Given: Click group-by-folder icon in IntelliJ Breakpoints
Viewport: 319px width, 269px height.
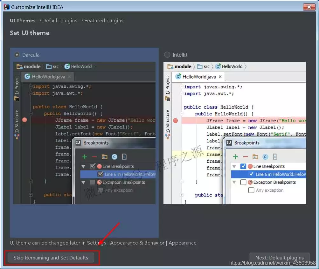Looking at the screenshot, I should [x=255, y=157].
